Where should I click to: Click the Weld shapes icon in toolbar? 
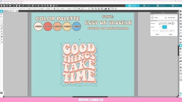[x=106, y=8]
